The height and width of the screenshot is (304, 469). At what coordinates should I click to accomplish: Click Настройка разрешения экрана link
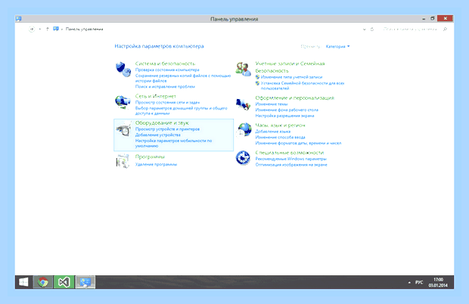tap(284, 116)
